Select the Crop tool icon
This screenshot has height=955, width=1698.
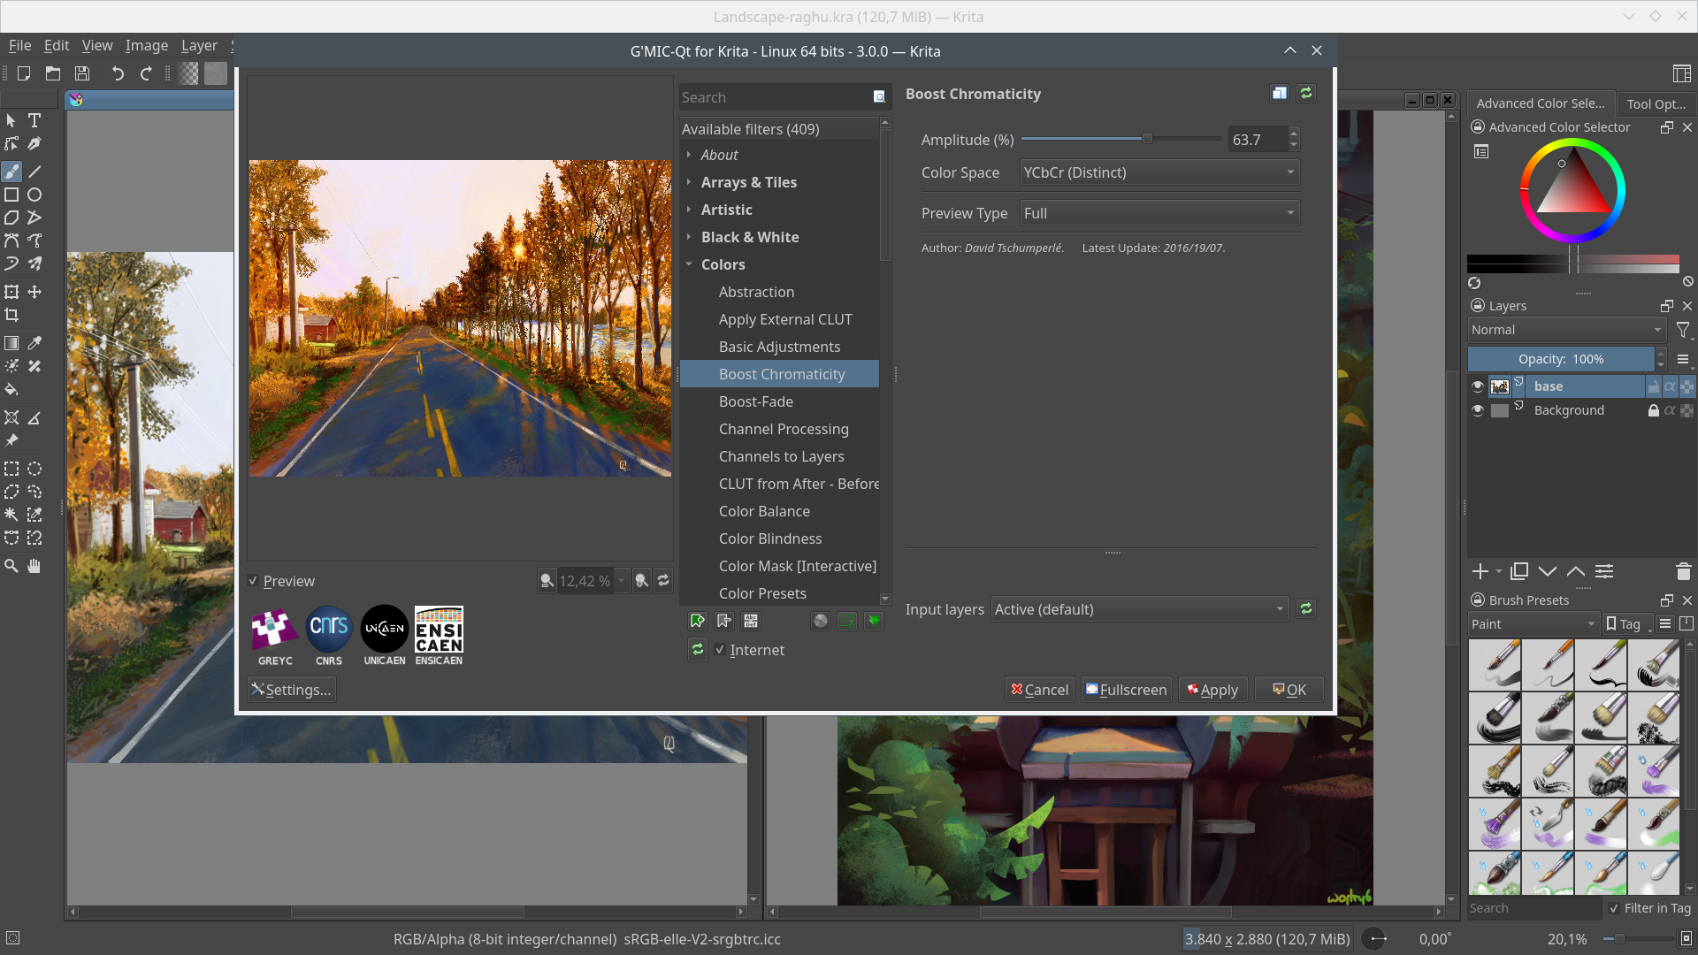(x=11, y=315)
